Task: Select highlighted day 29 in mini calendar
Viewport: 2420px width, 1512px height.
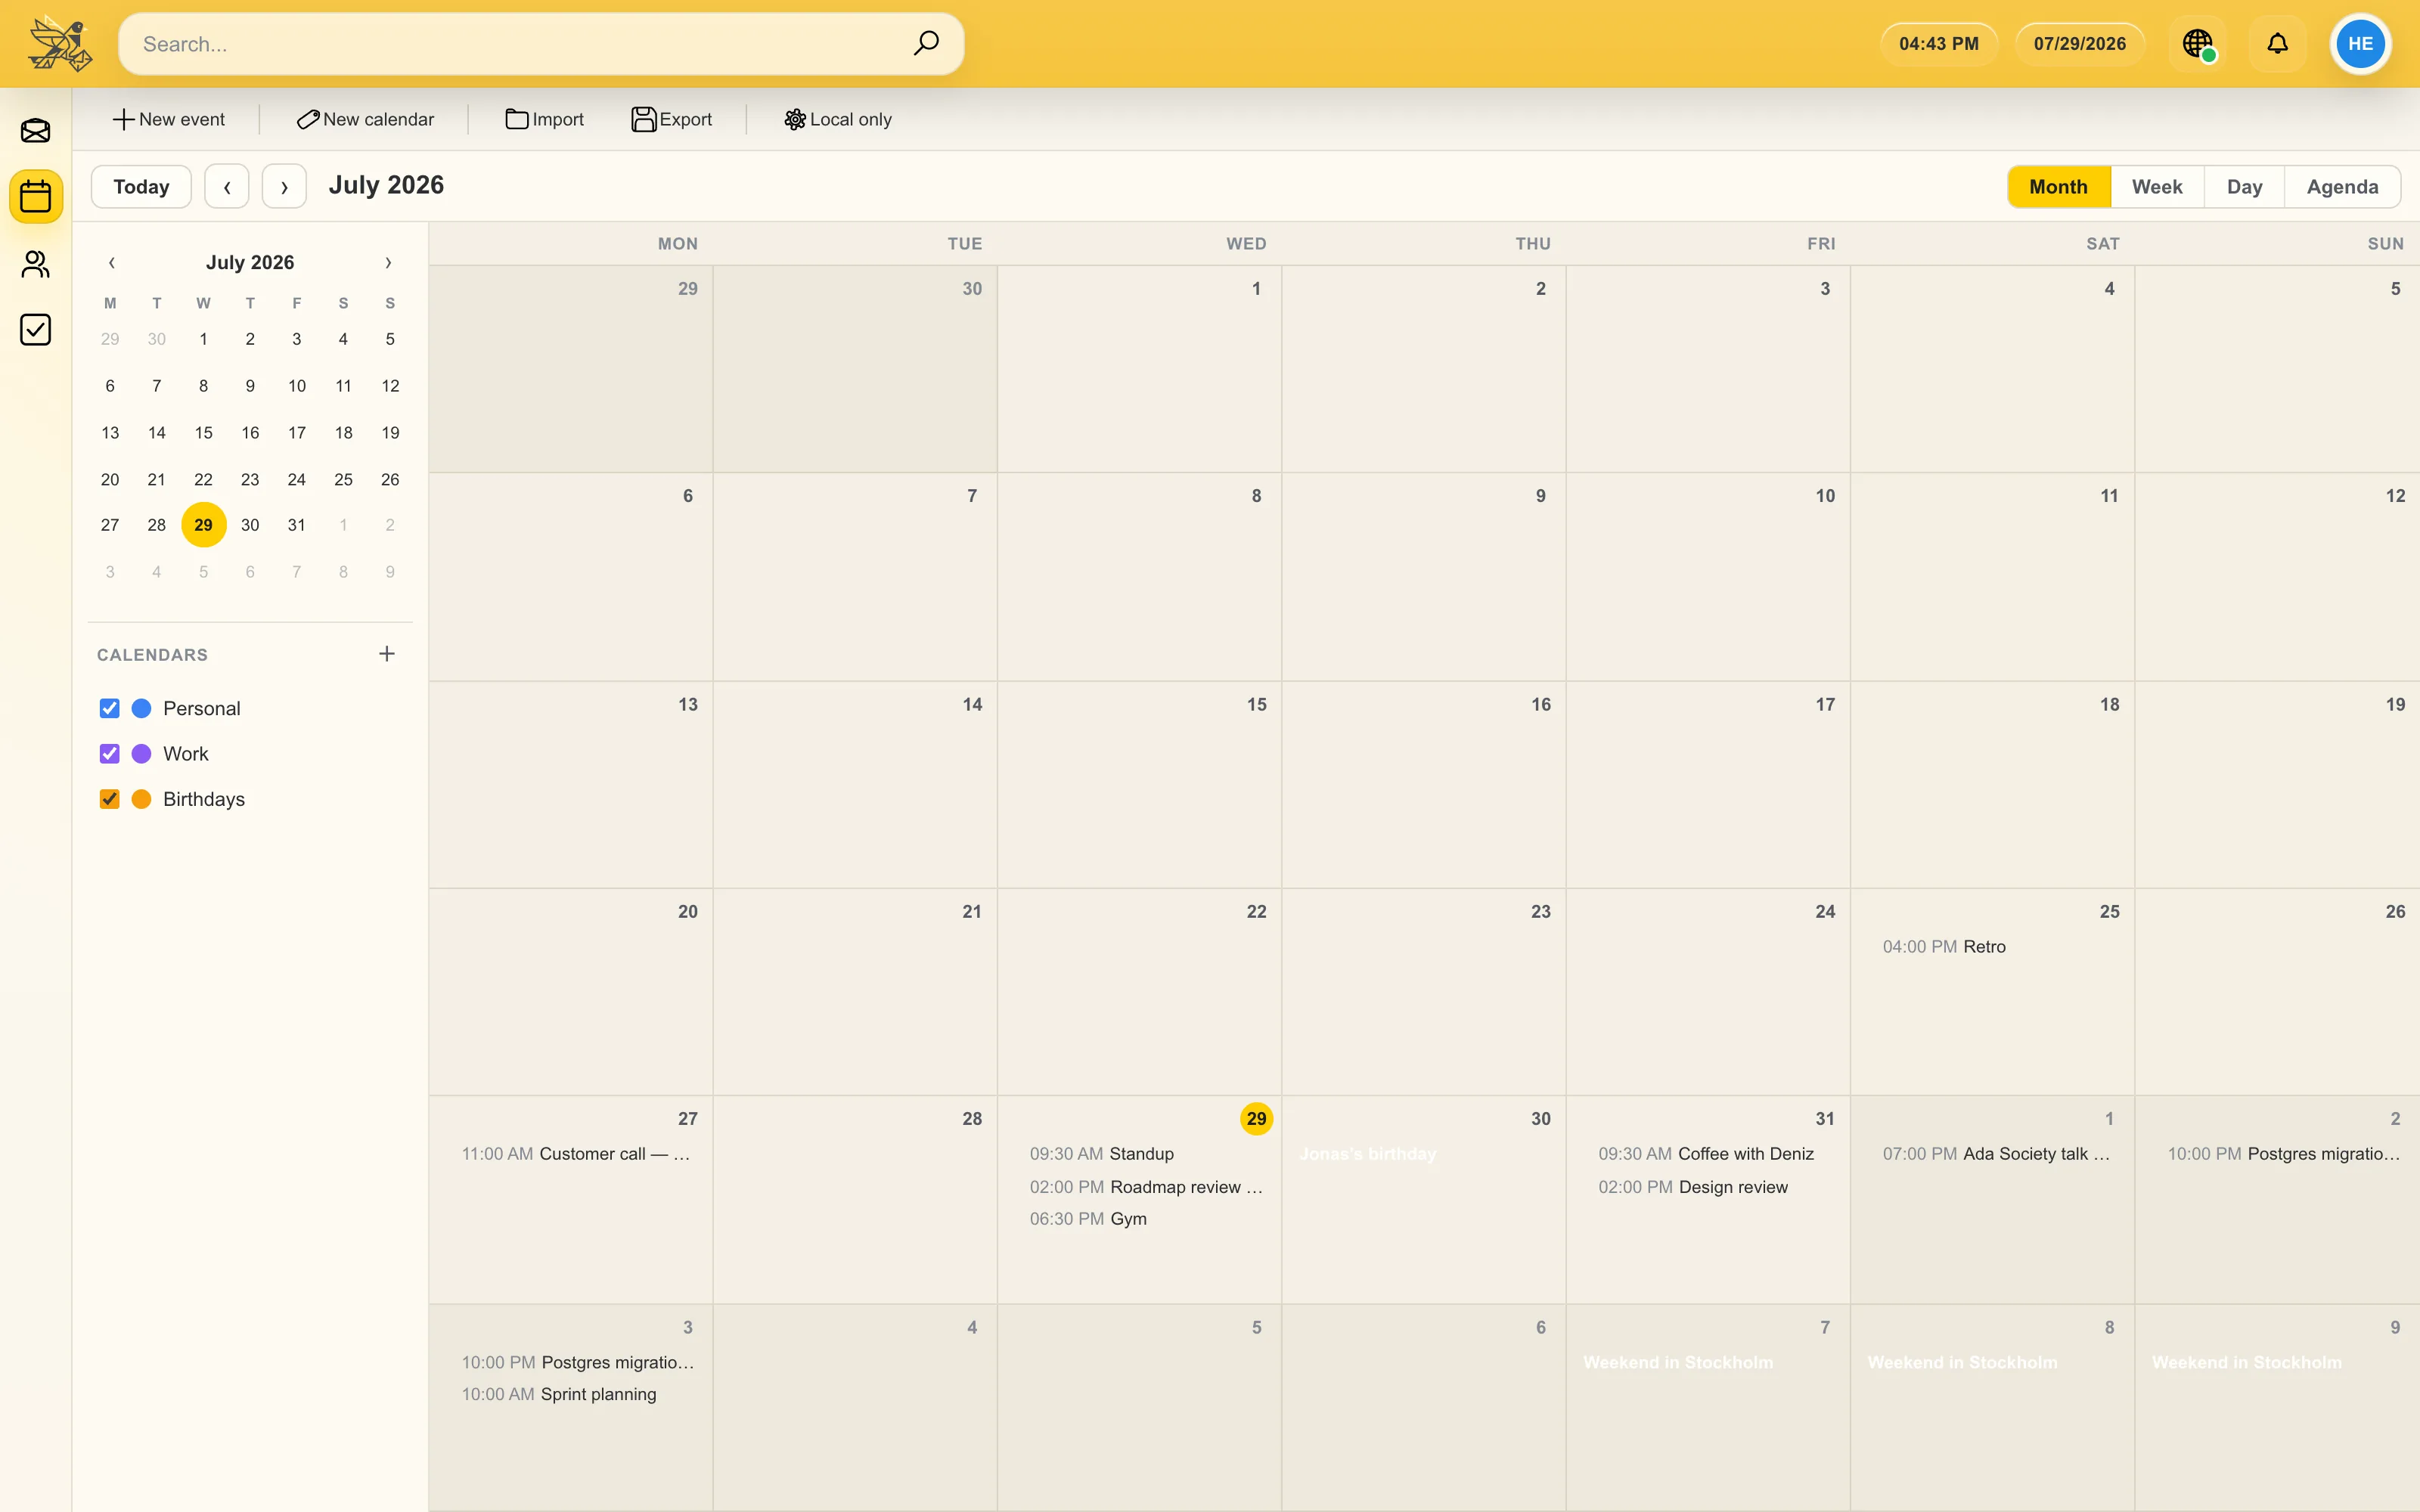Action: point(203,525)
